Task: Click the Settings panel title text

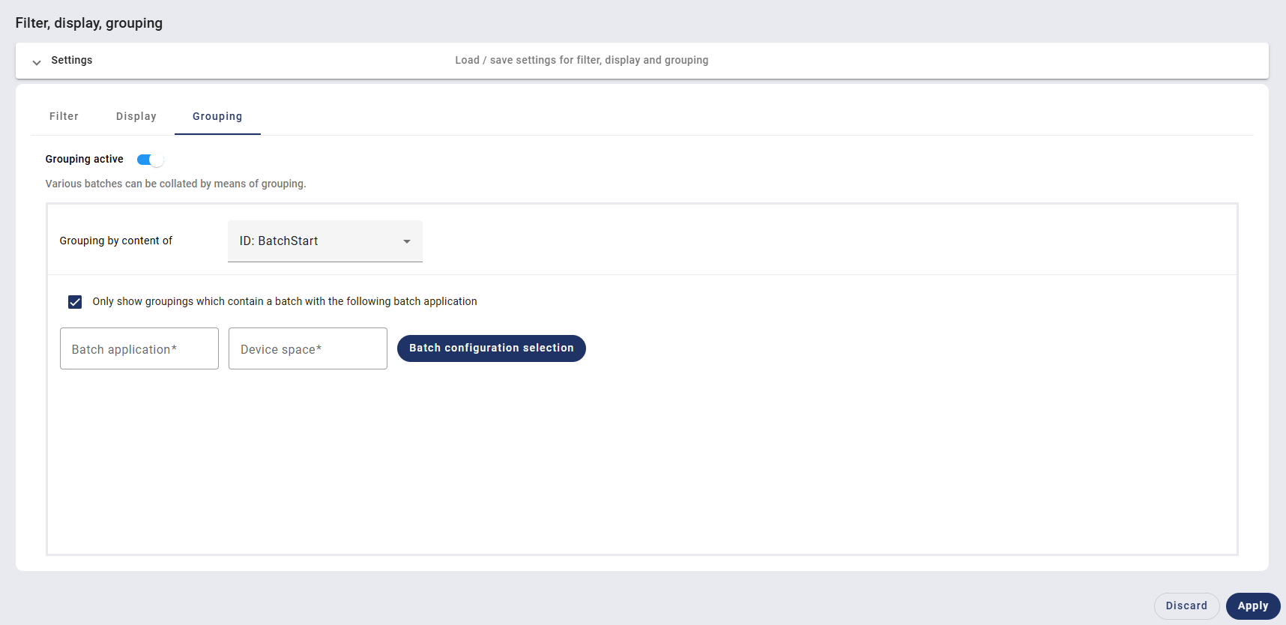Action: click(x=72, y=60)
